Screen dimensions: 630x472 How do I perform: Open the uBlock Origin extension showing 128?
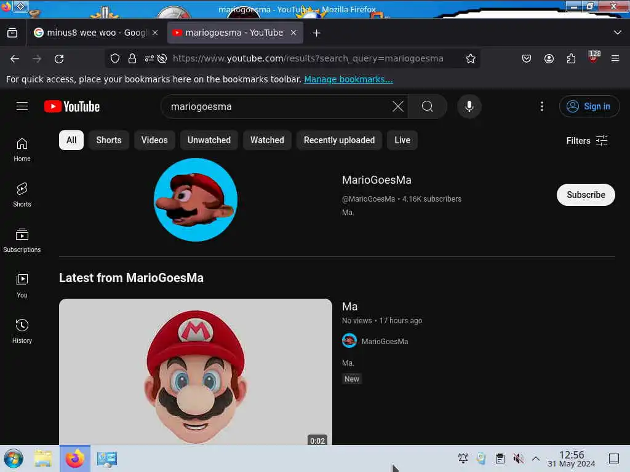(x=594, y=57)
